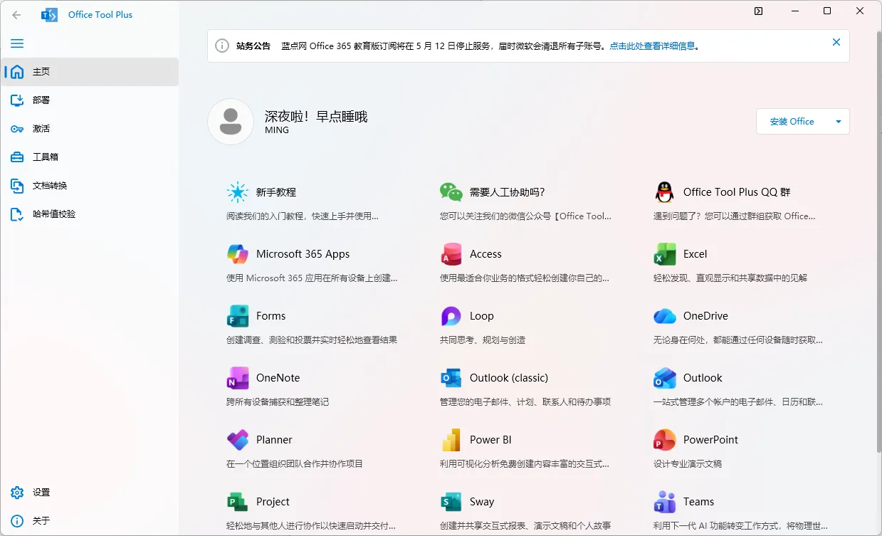Dismiss the 站务公告 announcement banner
The height and width of the screenshot is (536, 882).
[836, 42]
